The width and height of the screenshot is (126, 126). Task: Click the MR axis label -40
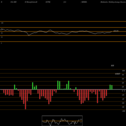[x=123, y=99]
